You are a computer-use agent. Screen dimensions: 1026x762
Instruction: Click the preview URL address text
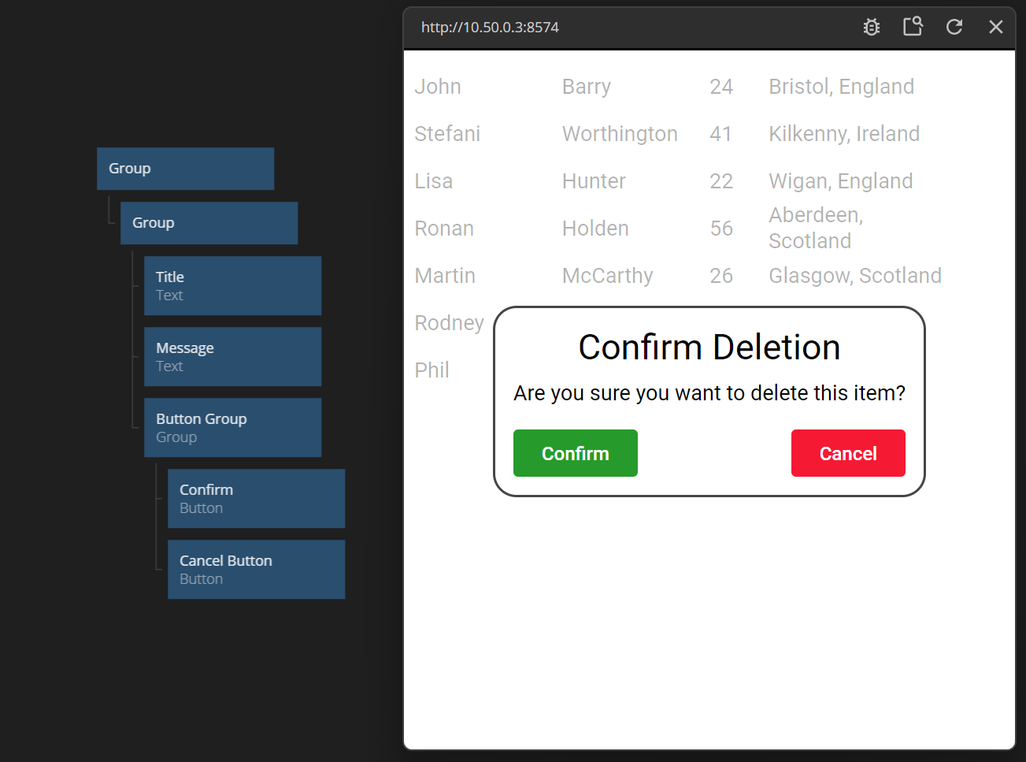click(490, 28)
